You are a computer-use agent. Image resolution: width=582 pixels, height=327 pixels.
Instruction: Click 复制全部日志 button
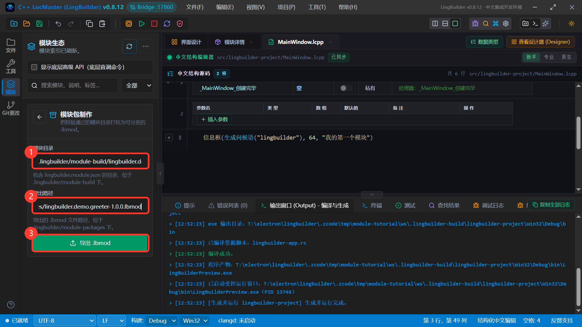[x=551, y=205]
